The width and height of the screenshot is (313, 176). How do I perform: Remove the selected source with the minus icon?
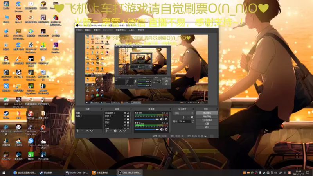(x=111, y=131)
